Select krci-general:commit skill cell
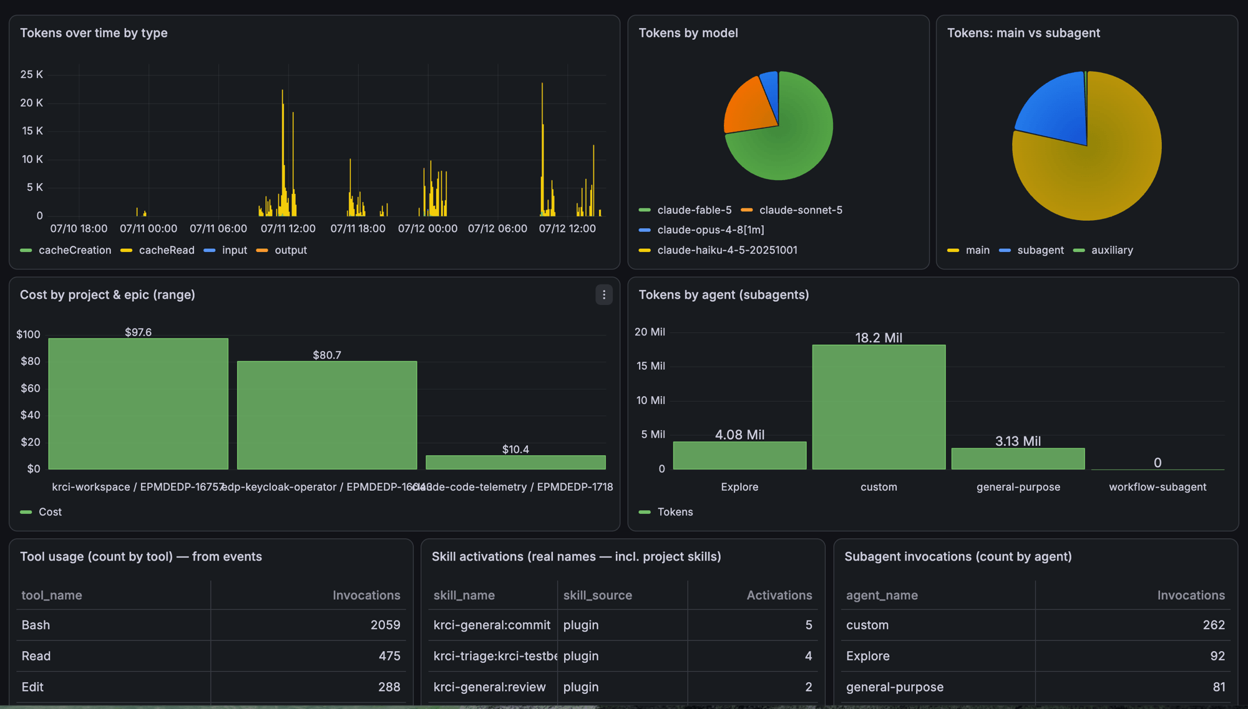The height and width of the screenshot is (709, 1248). [492, 625]
